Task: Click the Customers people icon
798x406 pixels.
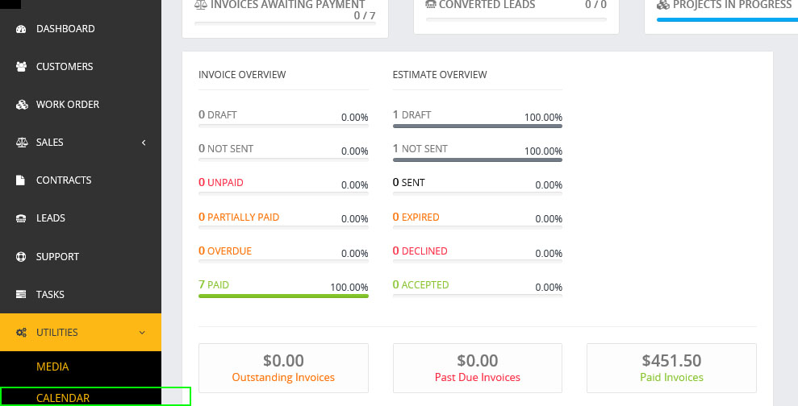Action: [x=22, y=67]
